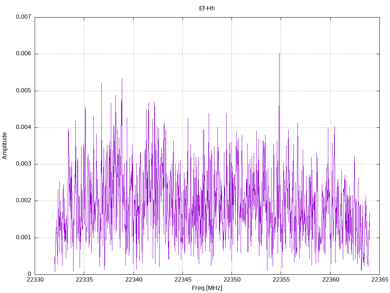Click the y-axis tick label 0.005
Viewport: 390px width, 293px height.
click(x=24, y=90)
